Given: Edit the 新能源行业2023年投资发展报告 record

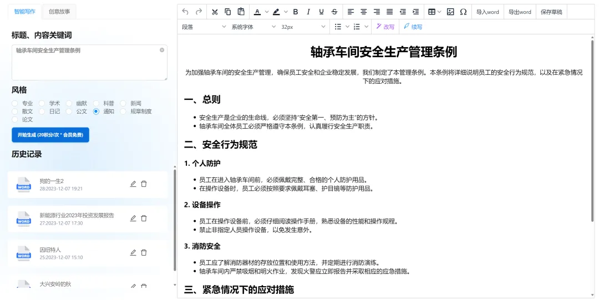Looking at the screenshot, I should click(x=133, y=218).
